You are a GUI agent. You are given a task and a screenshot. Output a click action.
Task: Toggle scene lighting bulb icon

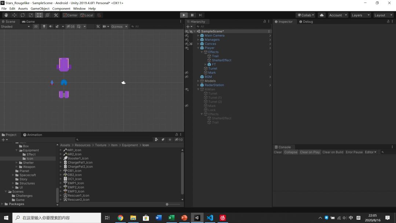(44, 26)
